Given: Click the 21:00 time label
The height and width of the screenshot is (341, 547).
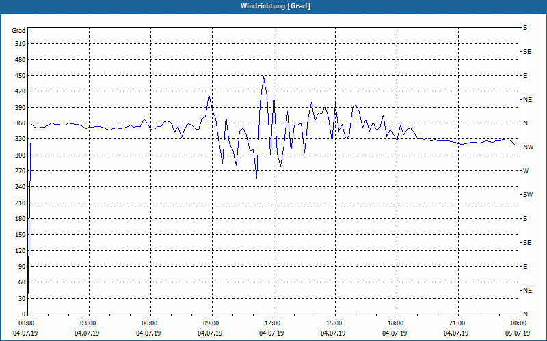Looking at the screenshot, I should (456, 323).
